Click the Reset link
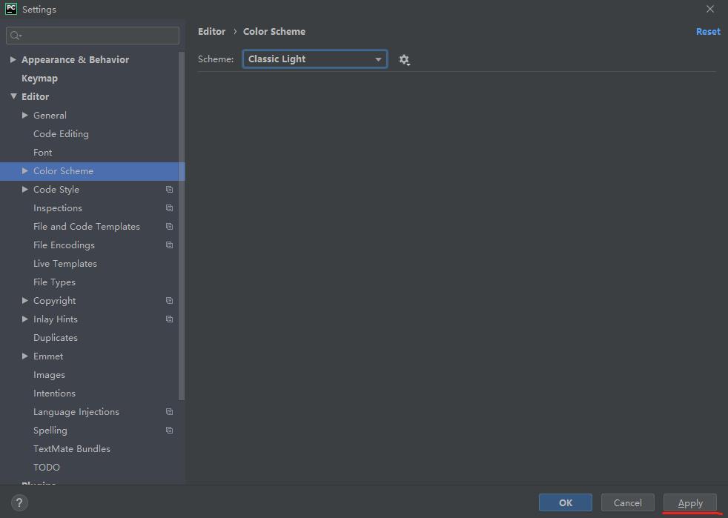Screen dimensions: 728x518 click(708, 32)
